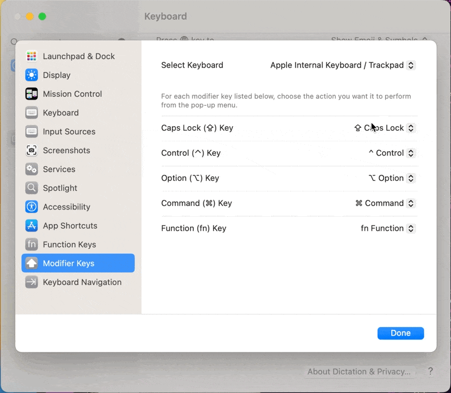Click the Accessibility icon
451x393 pixels.
pyautogui.click(x=32, y=207)
